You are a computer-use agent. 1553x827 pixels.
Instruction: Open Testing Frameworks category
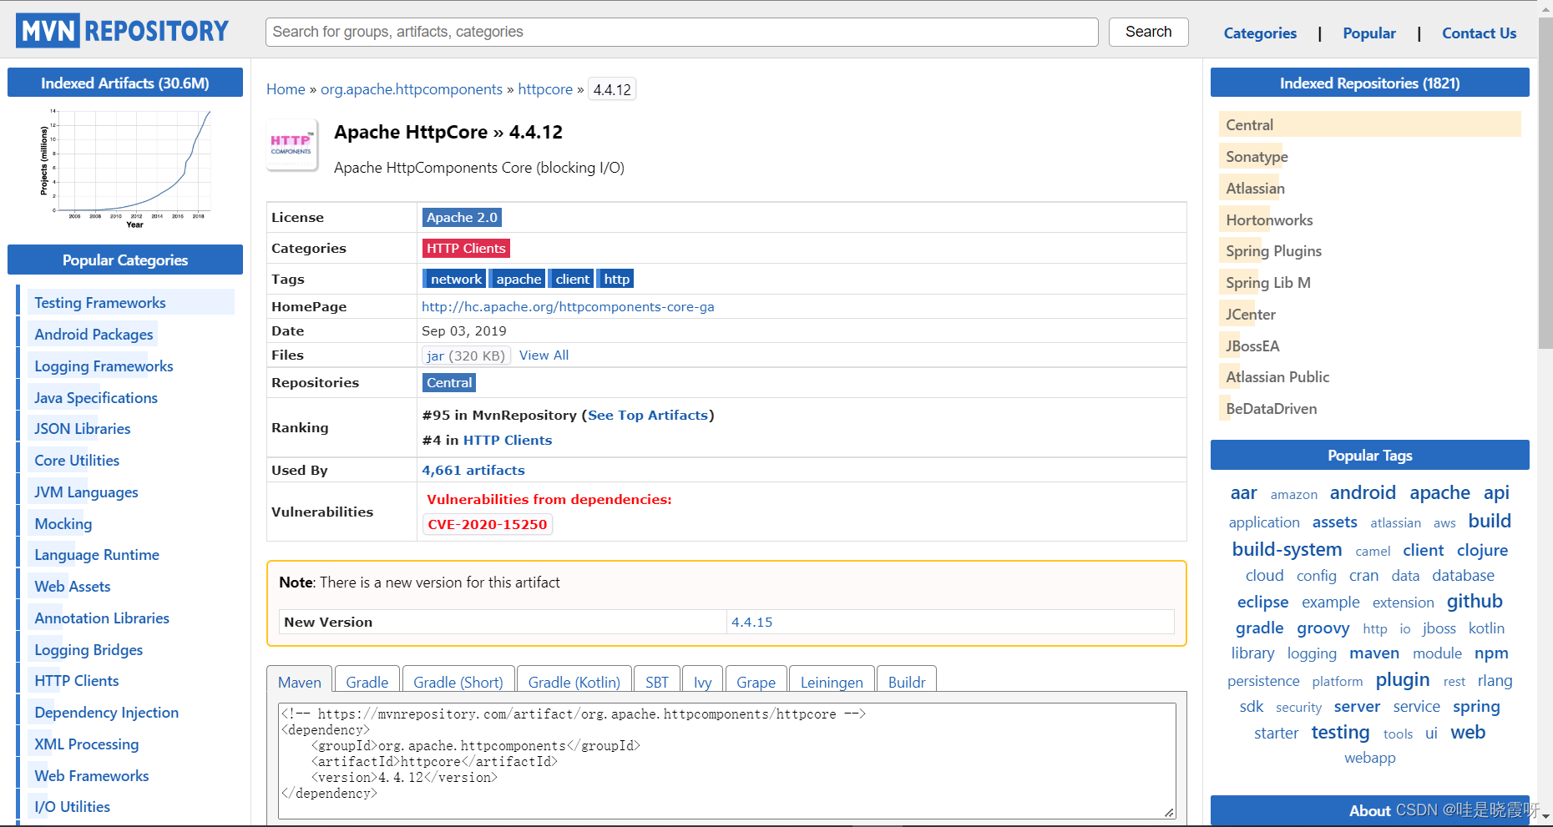pos(100,302)
